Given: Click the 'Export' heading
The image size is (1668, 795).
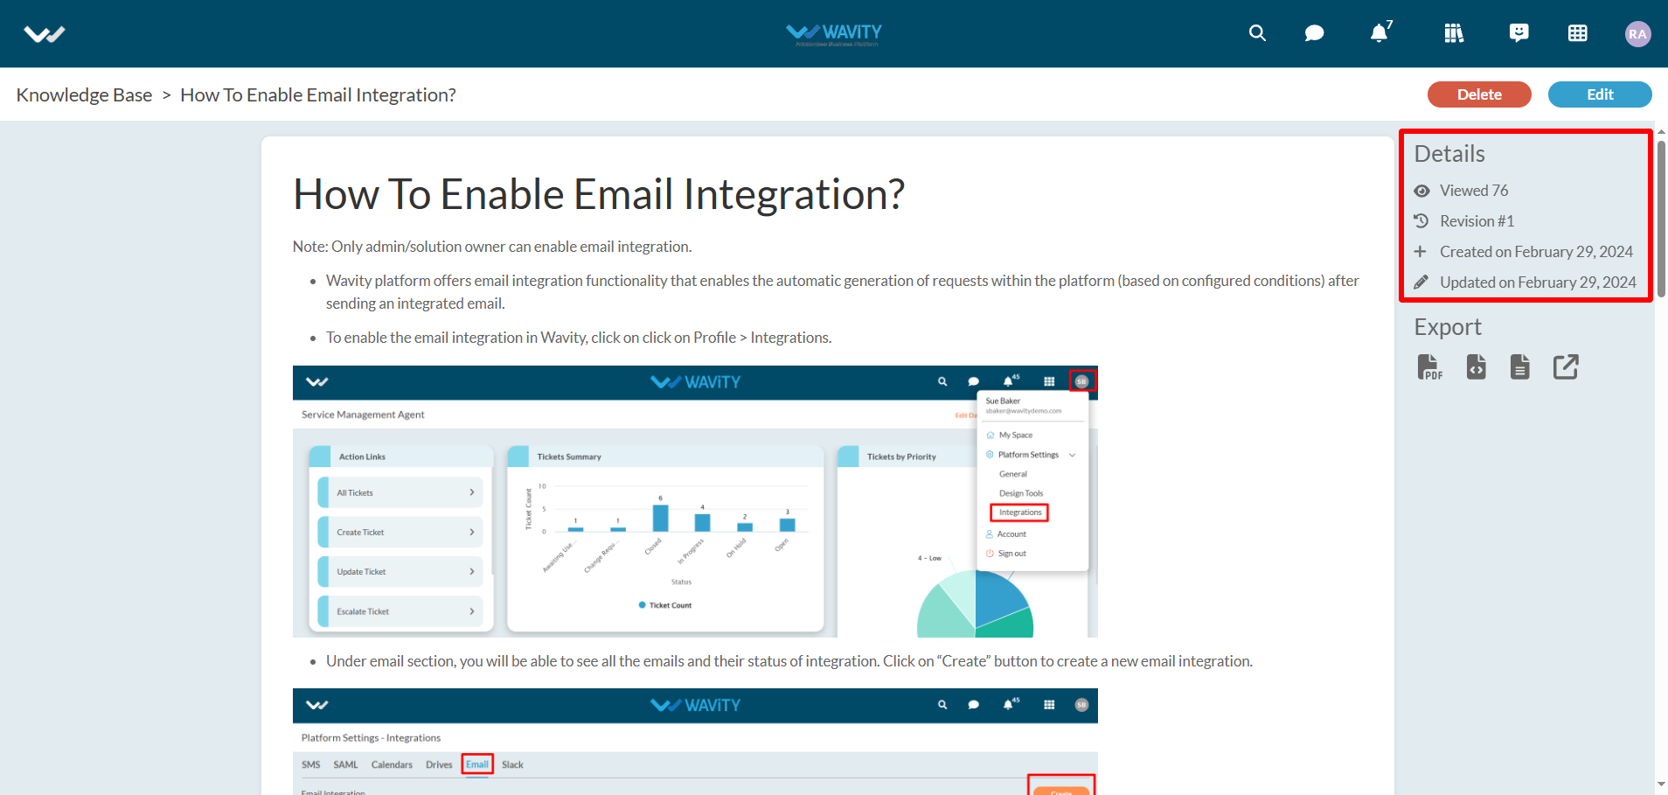Looking at the screenshot, I should [1448, 327].
